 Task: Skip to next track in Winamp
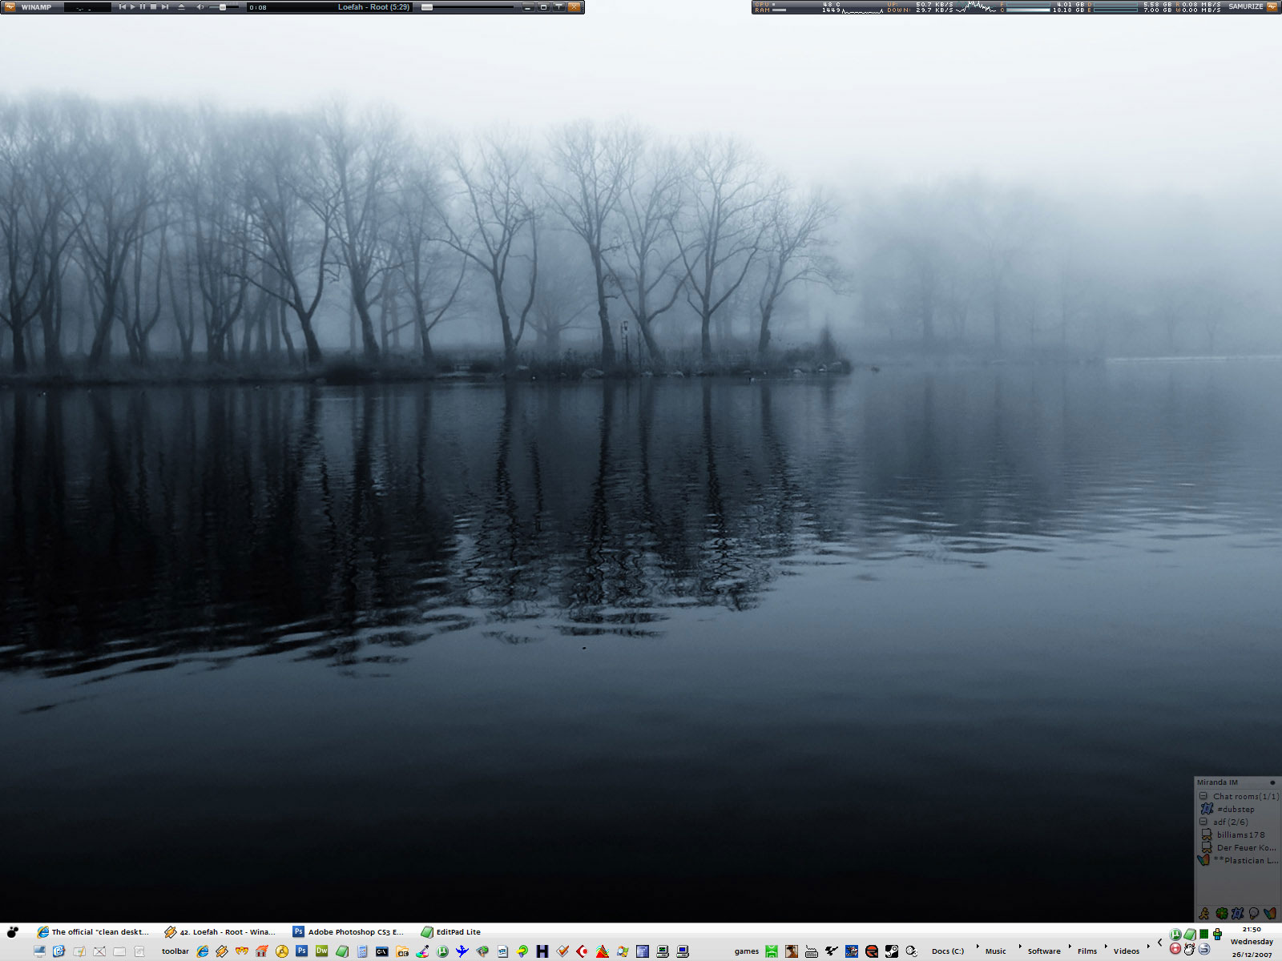coord(164,7)
